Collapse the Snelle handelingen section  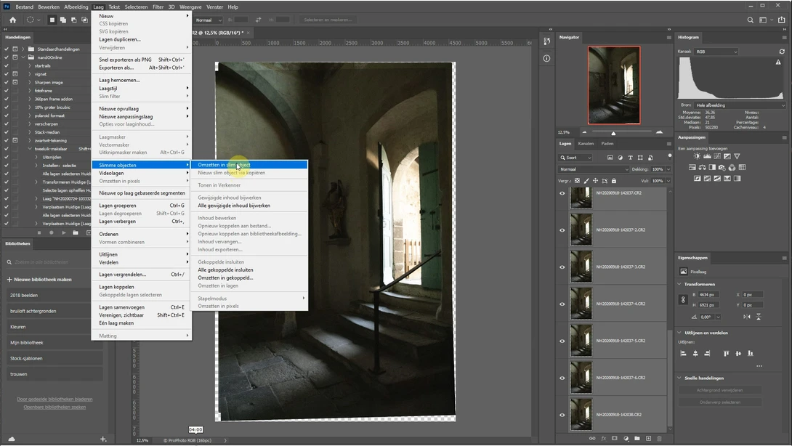click(x=680, y=378)
